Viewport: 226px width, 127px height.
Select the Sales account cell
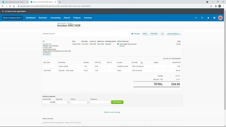coord(124,71)
